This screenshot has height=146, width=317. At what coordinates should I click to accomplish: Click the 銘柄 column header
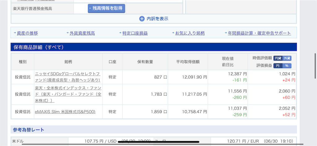68,62
